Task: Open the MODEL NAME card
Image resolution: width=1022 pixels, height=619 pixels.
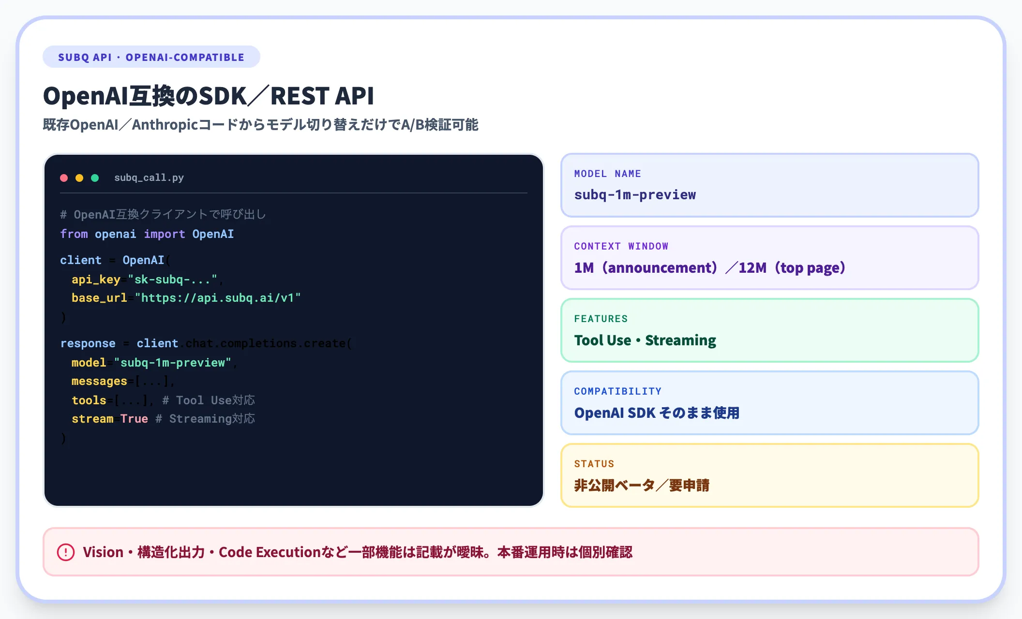Action: point(769,185)
